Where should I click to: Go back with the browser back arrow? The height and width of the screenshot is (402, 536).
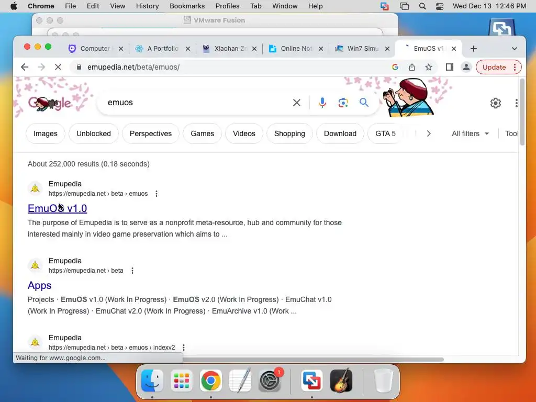tap(24, 67)
